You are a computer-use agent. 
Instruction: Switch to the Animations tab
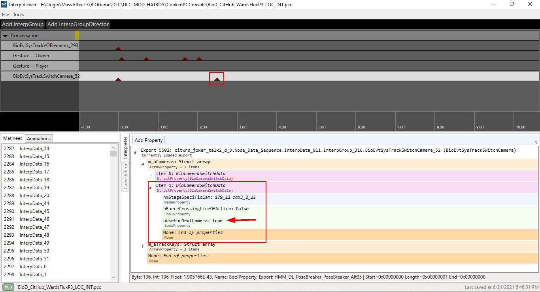[39, 138]
